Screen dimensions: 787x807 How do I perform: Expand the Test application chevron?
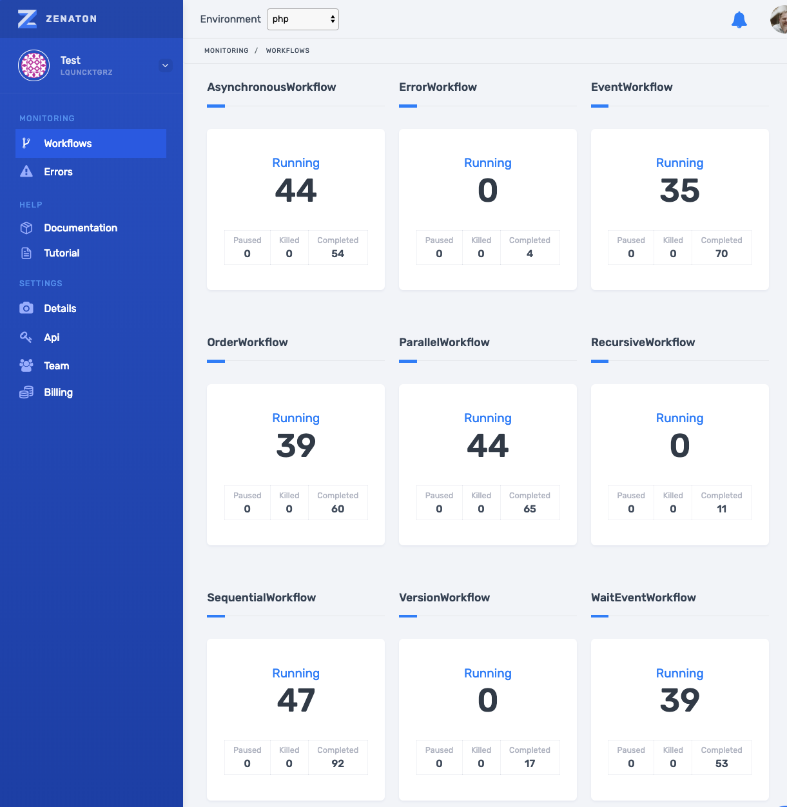pyautogui.click(x=166, y=65)
